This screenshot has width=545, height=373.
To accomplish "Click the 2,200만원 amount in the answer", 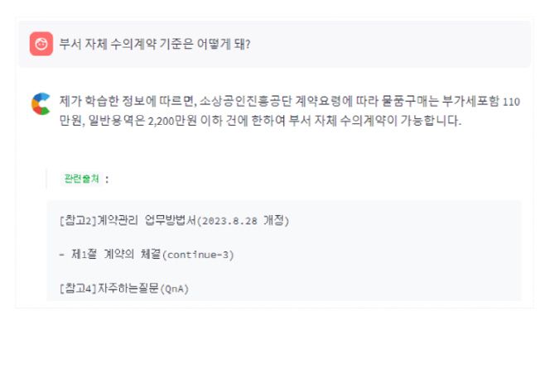I will pos(157,122).
